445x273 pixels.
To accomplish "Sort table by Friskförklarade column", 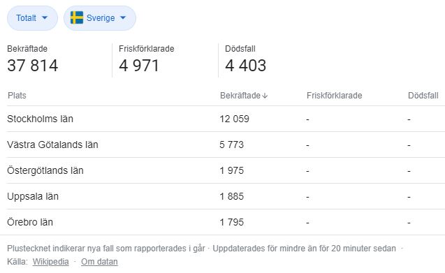I will [335, 96].
